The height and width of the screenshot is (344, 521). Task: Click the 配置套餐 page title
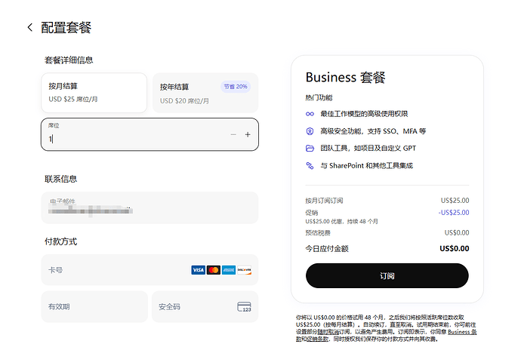tap(66, 28)
